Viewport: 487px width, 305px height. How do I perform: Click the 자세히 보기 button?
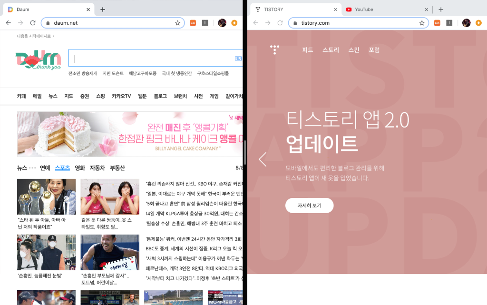(309, 205)
